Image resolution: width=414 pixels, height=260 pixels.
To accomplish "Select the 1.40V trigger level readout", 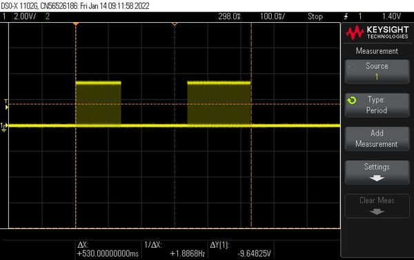I will [391, 17].
